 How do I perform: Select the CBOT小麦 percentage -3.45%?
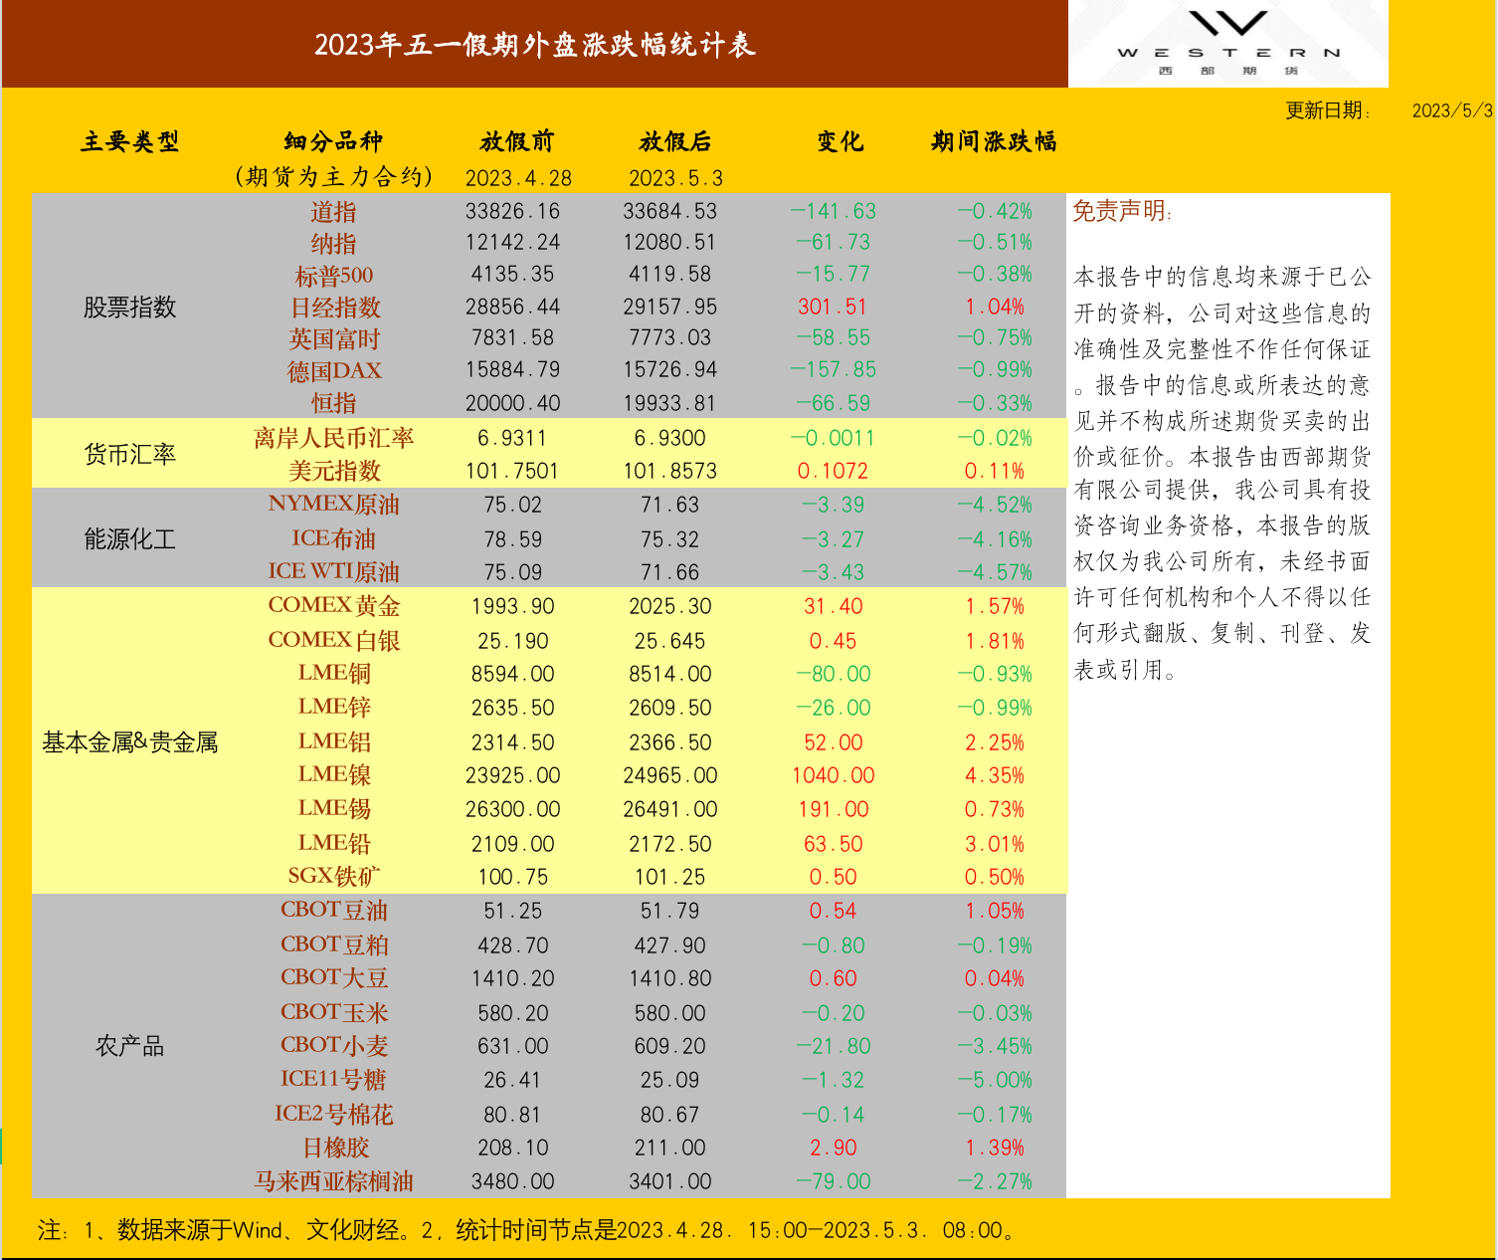point(994,1046)
